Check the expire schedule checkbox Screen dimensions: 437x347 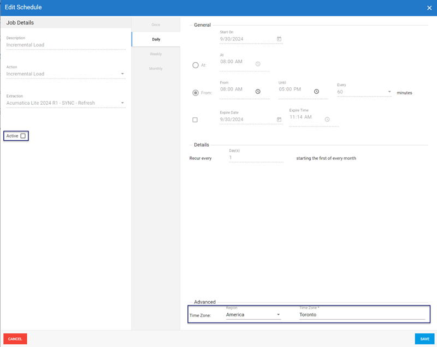(195, 119)
